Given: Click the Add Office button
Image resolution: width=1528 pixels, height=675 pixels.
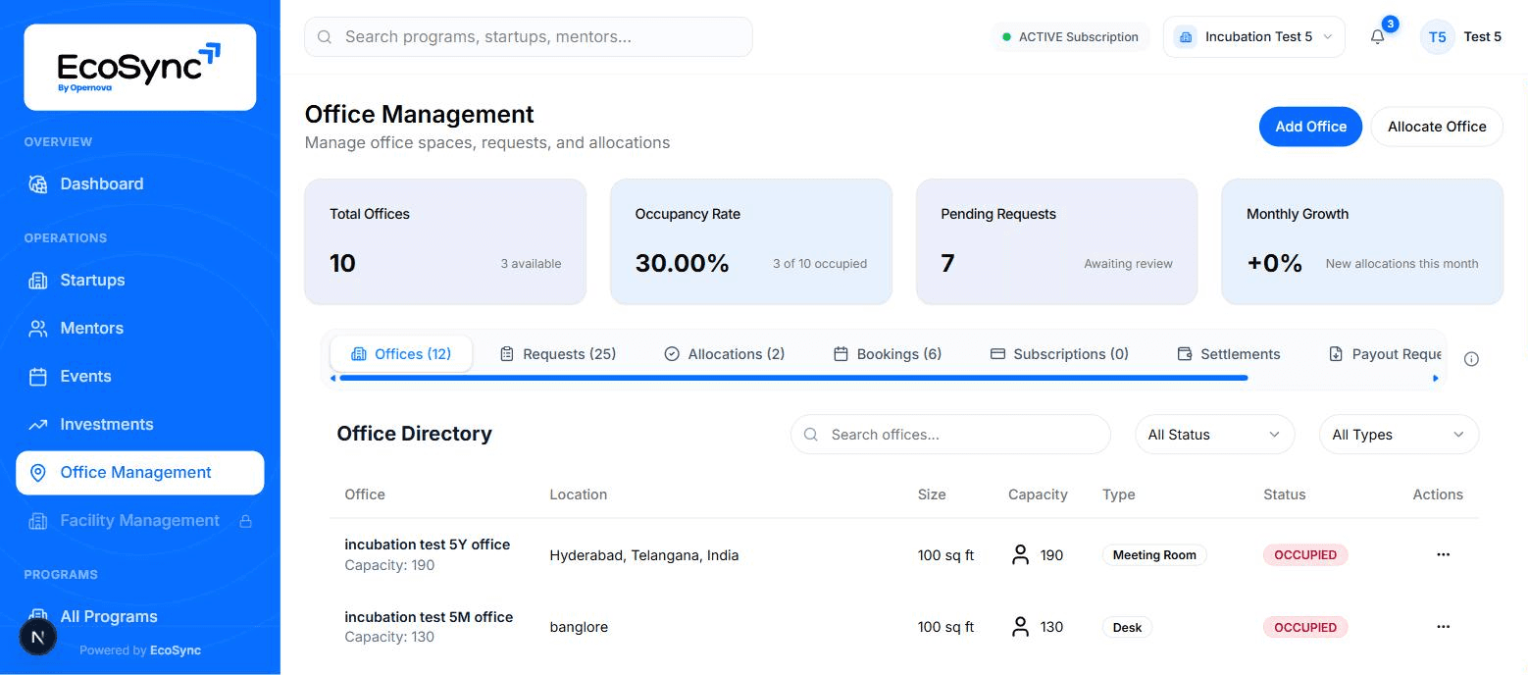Looking at the screenshot, I should (1310, 127).
